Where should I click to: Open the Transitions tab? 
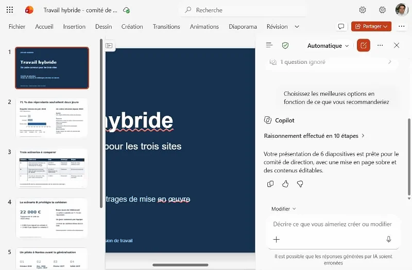pos(166,27)
